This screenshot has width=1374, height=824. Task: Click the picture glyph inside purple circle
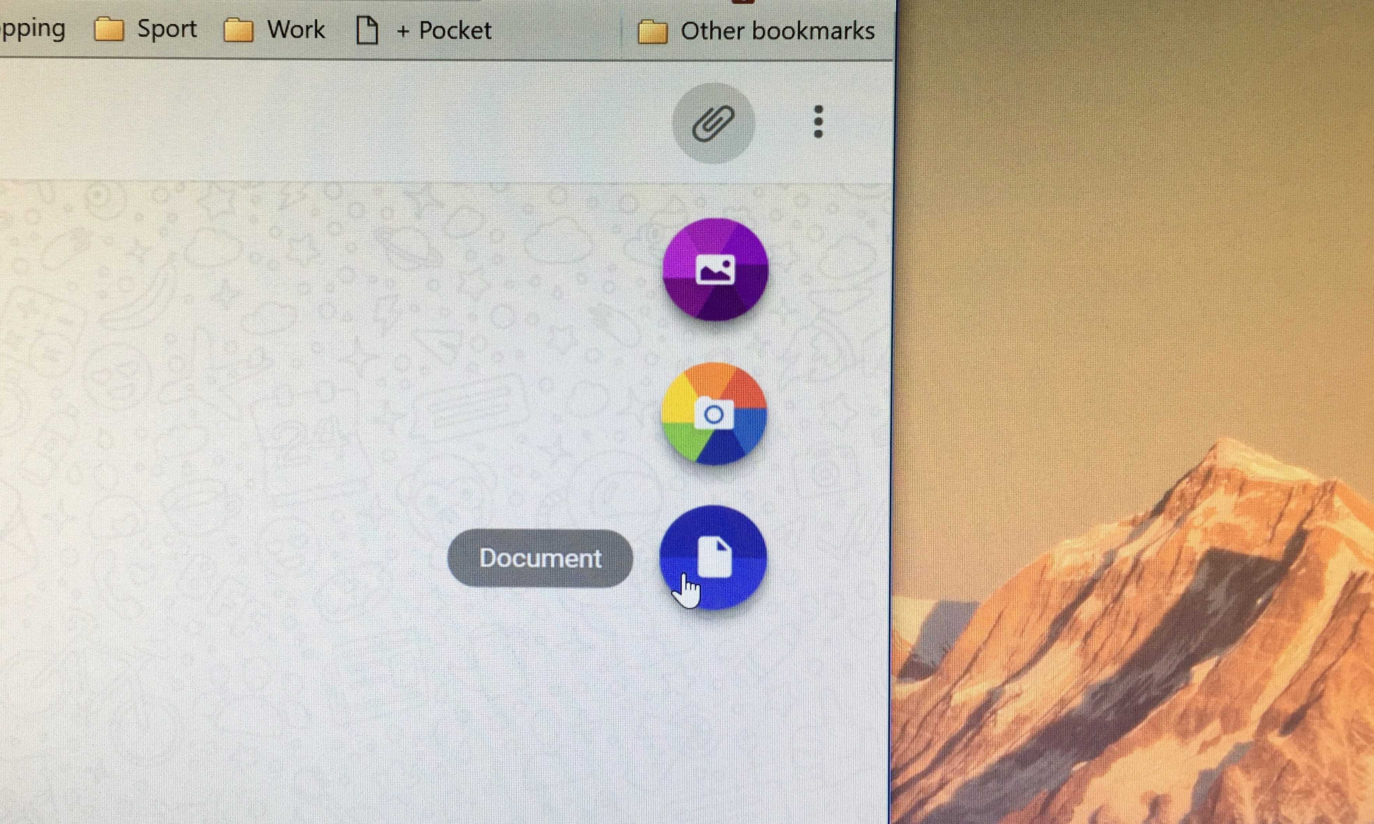[715, 269]
